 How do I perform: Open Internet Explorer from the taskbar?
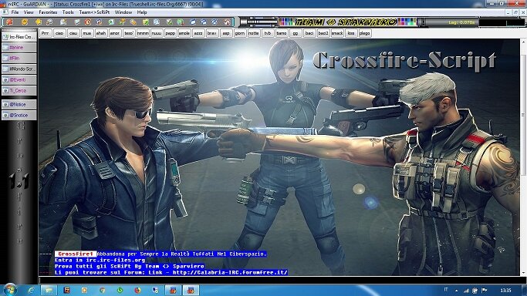[x=31, y=291]
